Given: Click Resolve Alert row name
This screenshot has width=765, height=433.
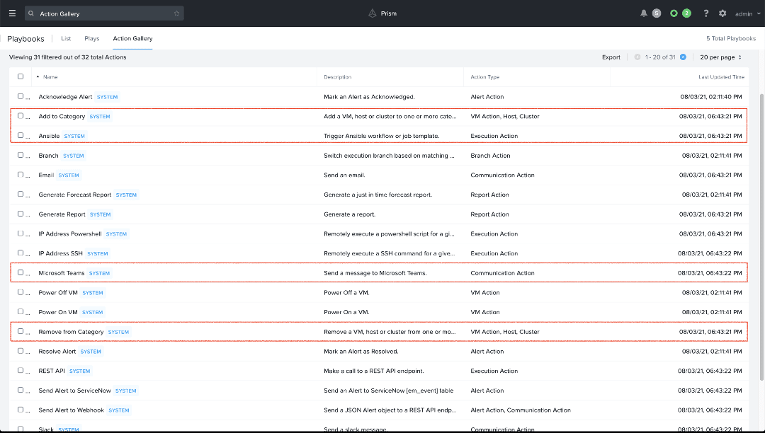Looking at the screenshot, I should pyautogui.click(x=57, y=351).
